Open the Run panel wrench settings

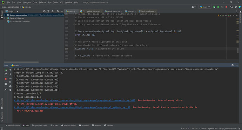[6, 74]
